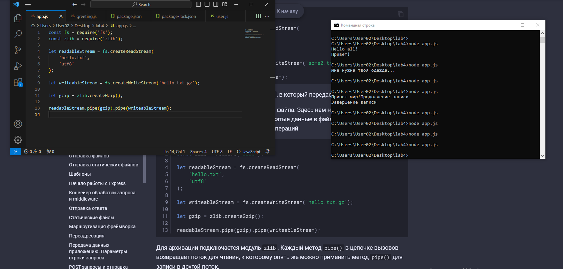Viewport: 563px width, 269px height.
Task: Switch to the greeting.js tab
Action: coord(86,16)
